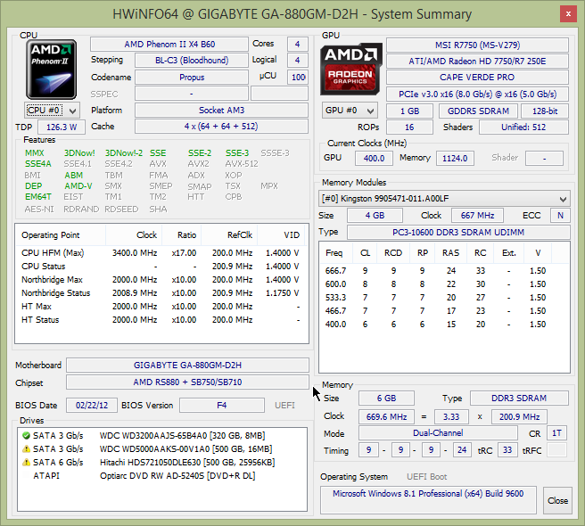The image size is (585, 526).
Task: Click the CAPE VERDE PRO field
Action: (477, 78)
